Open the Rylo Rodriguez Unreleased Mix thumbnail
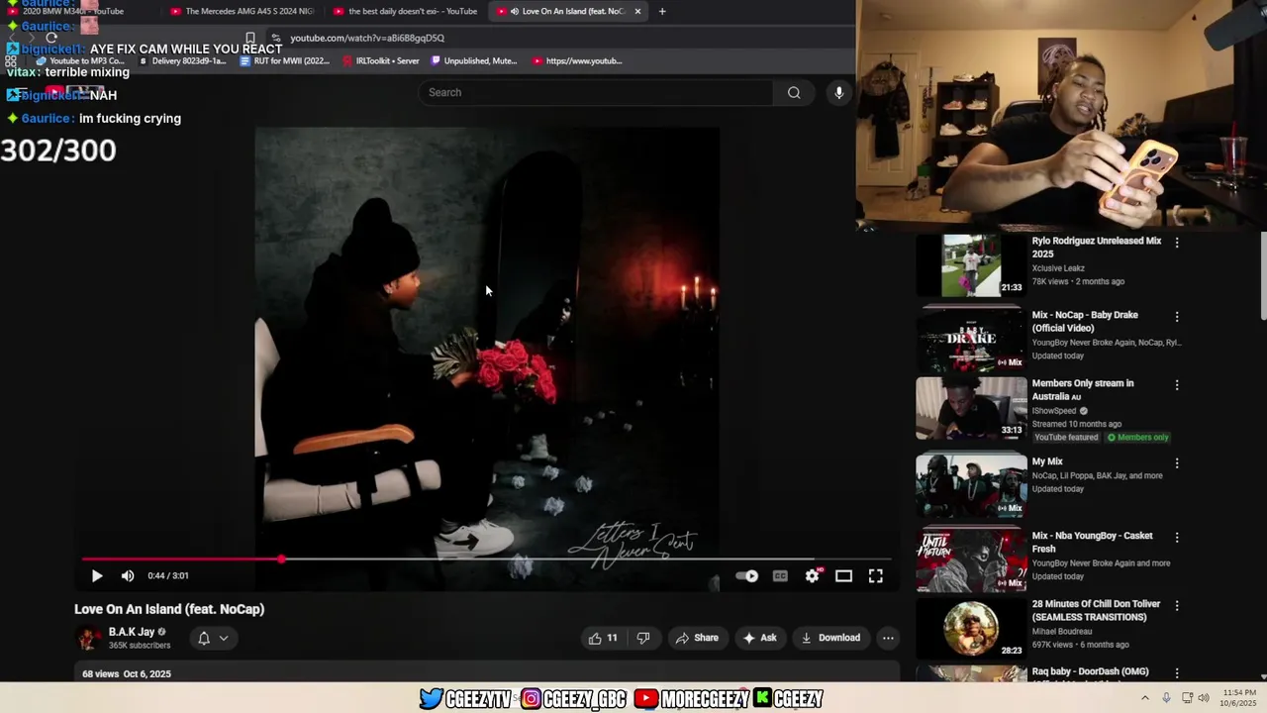This screenshot has width=1267, height=713. tap(971, 265)
